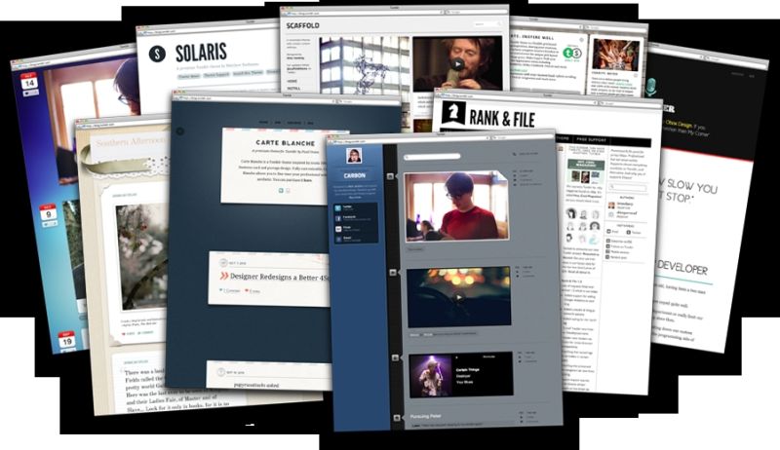
Task: Click the Rank & File chess knight logo
Action: pyautogui.click(x=453, y=115)
